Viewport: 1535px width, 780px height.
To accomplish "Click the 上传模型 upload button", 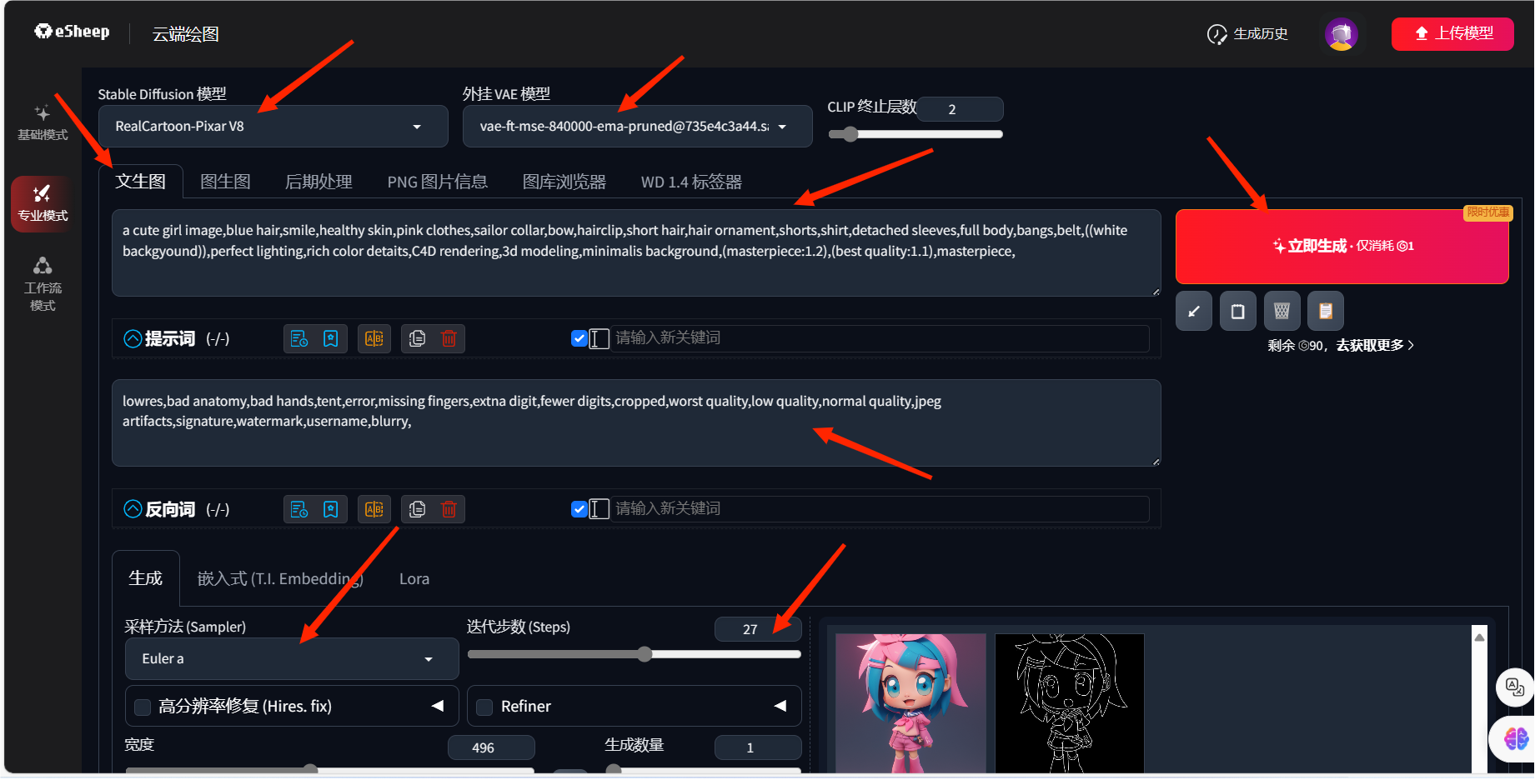I will (1452, 34).
